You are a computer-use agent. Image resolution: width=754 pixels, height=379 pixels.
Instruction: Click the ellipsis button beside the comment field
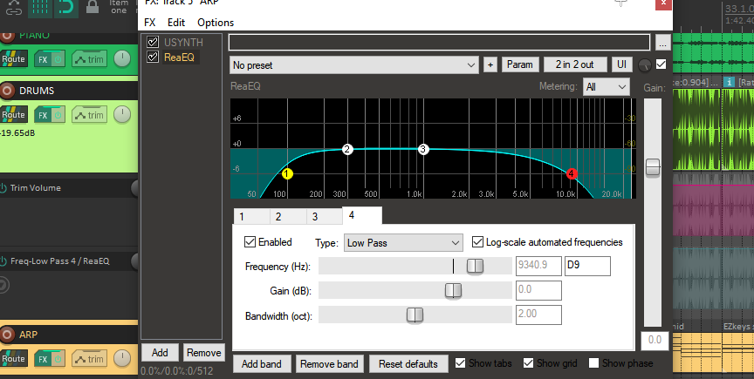(662, 43)
